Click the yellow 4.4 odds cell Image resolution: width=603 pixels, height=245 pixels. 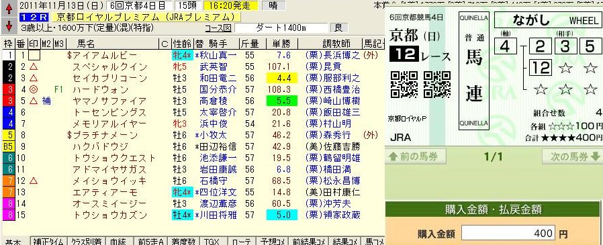pyautogui.click(x=283, y=79)
